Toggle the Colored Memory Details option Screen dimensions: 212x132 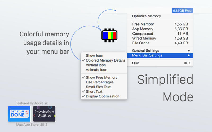105,60
